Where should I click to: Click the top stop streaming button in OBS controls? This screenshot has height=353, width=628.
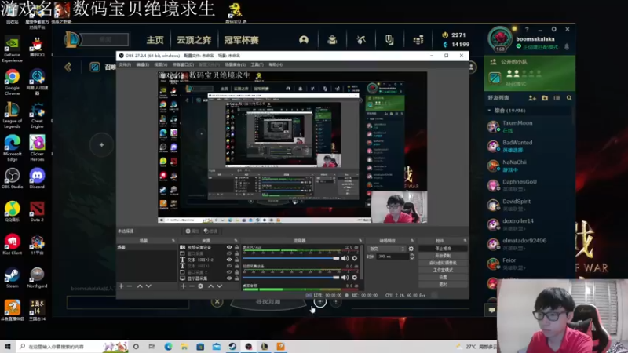(443, 249)
